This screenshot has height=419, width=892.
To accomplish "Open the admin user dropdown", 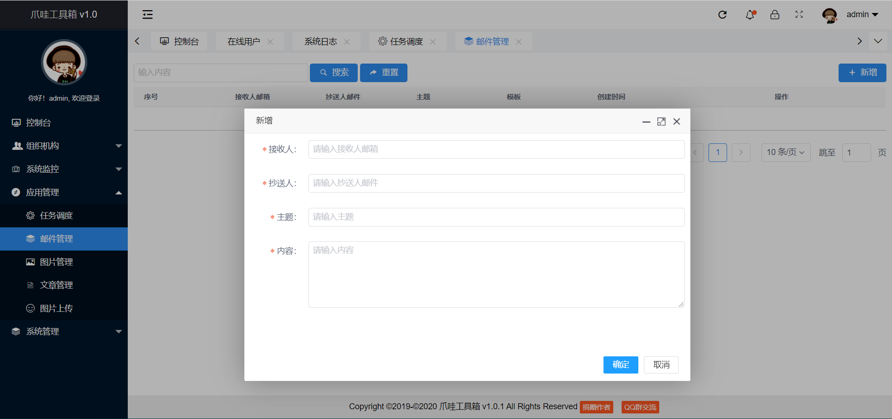I will tap(862, 15).
